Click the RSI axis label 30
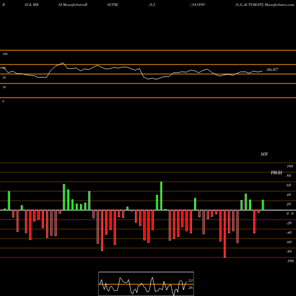 pyautogui.click(x=4, y=87)
